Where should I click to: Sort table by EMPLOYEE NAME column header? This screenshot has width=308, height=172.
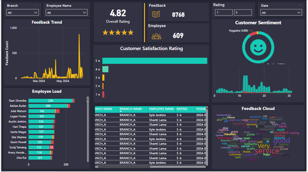[x=162, y=109]
